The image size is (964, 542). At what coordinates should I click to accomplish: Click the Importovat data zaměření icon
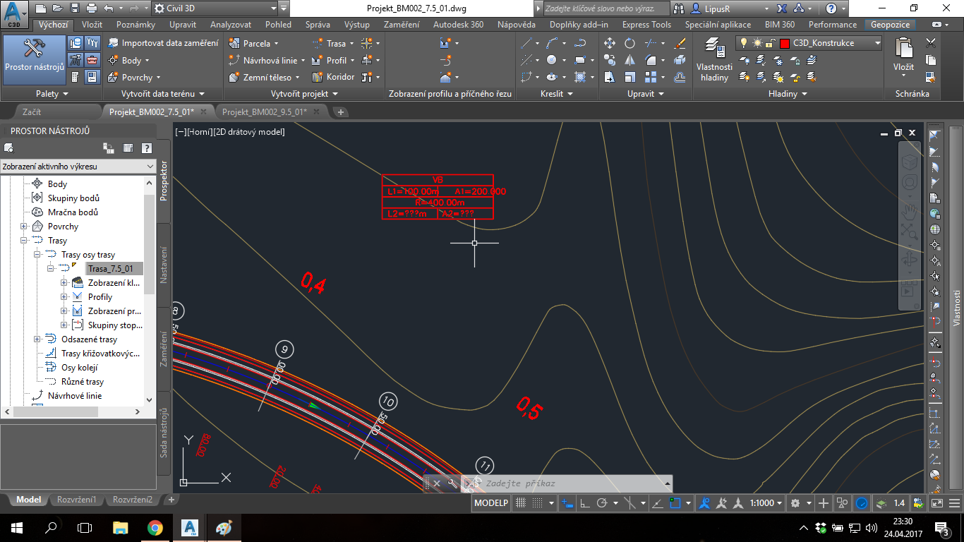tap(114, 43)
